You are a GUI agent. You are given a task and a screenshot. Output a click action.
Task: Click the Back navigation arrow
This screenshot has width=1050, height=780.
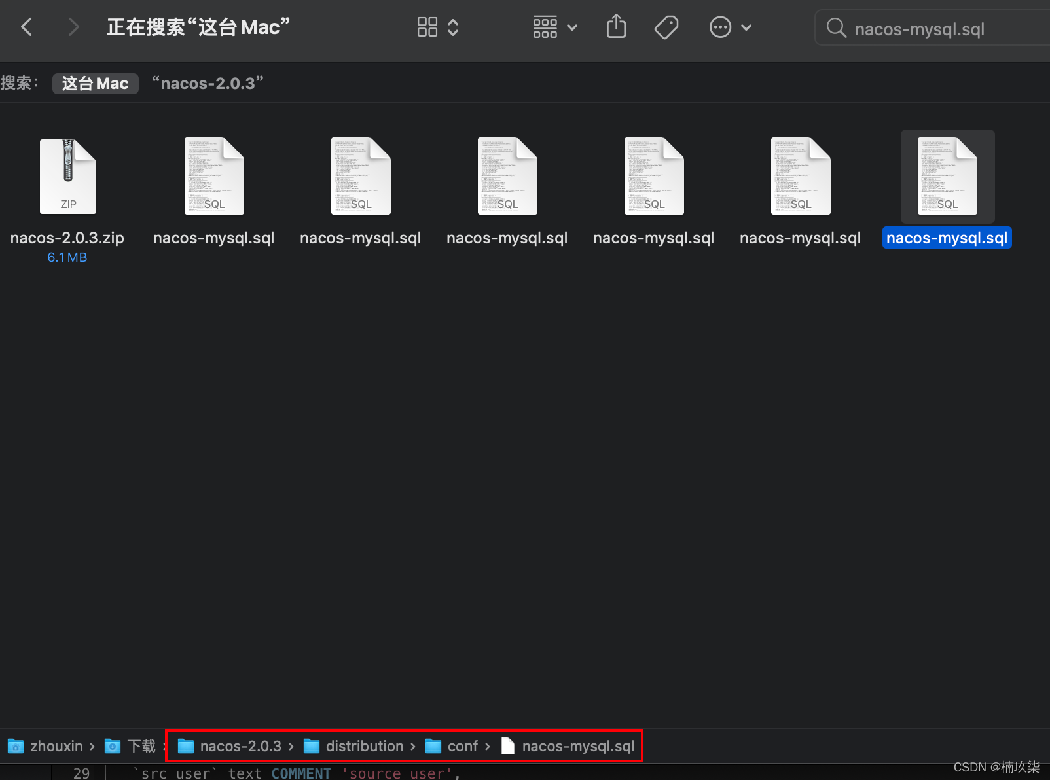point(26,27)
